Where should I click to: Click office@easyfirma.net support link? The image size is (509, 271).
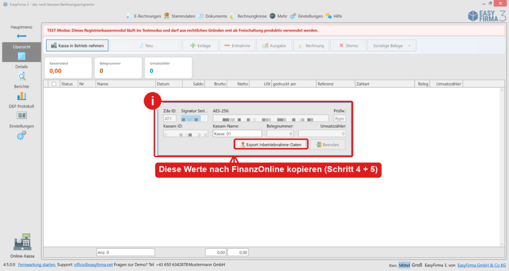[93, 265]
